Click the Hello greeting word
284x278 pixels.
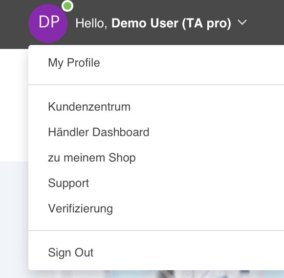91,23
